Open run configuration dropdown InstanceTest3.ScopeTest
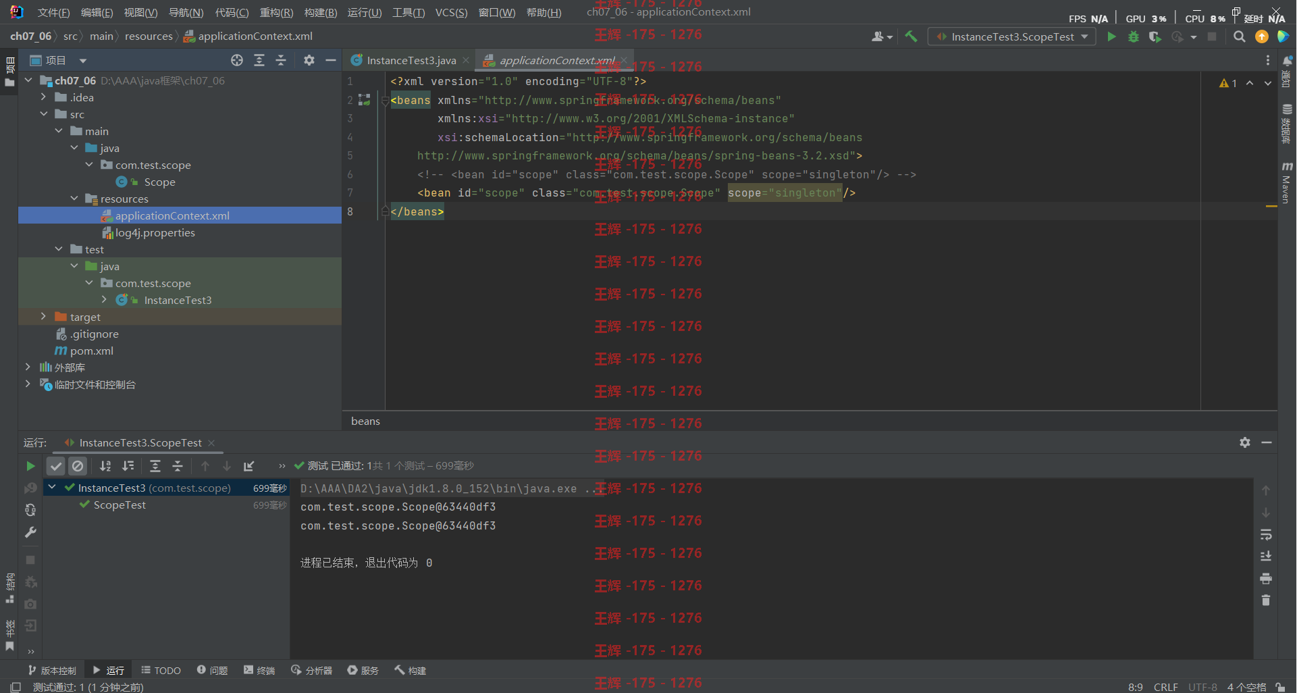This screenshot has height=693, width=1297. click(x=1012, y=36)
